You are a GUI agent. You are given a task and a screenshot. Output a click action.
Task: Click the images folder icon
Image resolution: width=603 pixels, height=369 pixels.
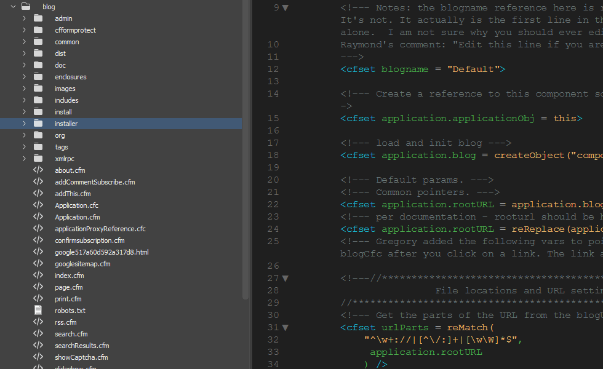38,88
